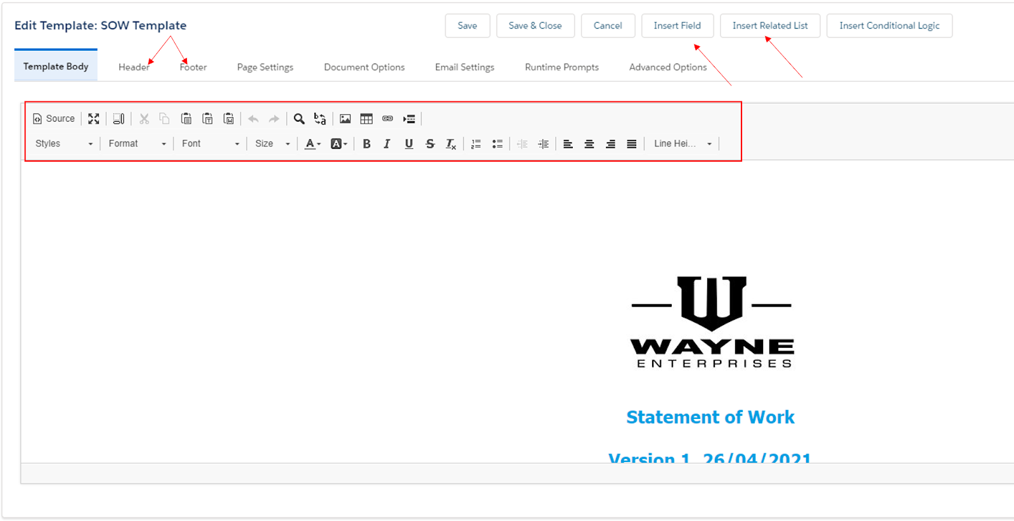Open the Find search icon
Screen dimensions: 1014x521
click(x=299, y=119)
